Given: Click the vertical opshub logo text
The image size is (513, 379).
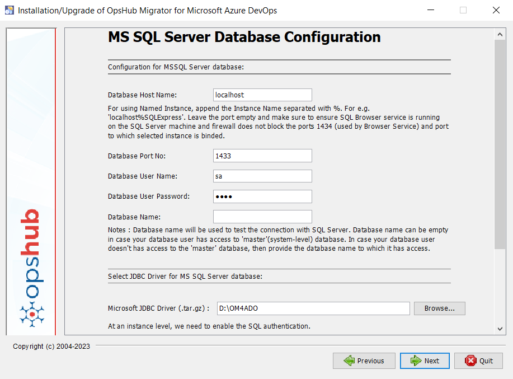Looking at the screenshot, I should 32,254.
